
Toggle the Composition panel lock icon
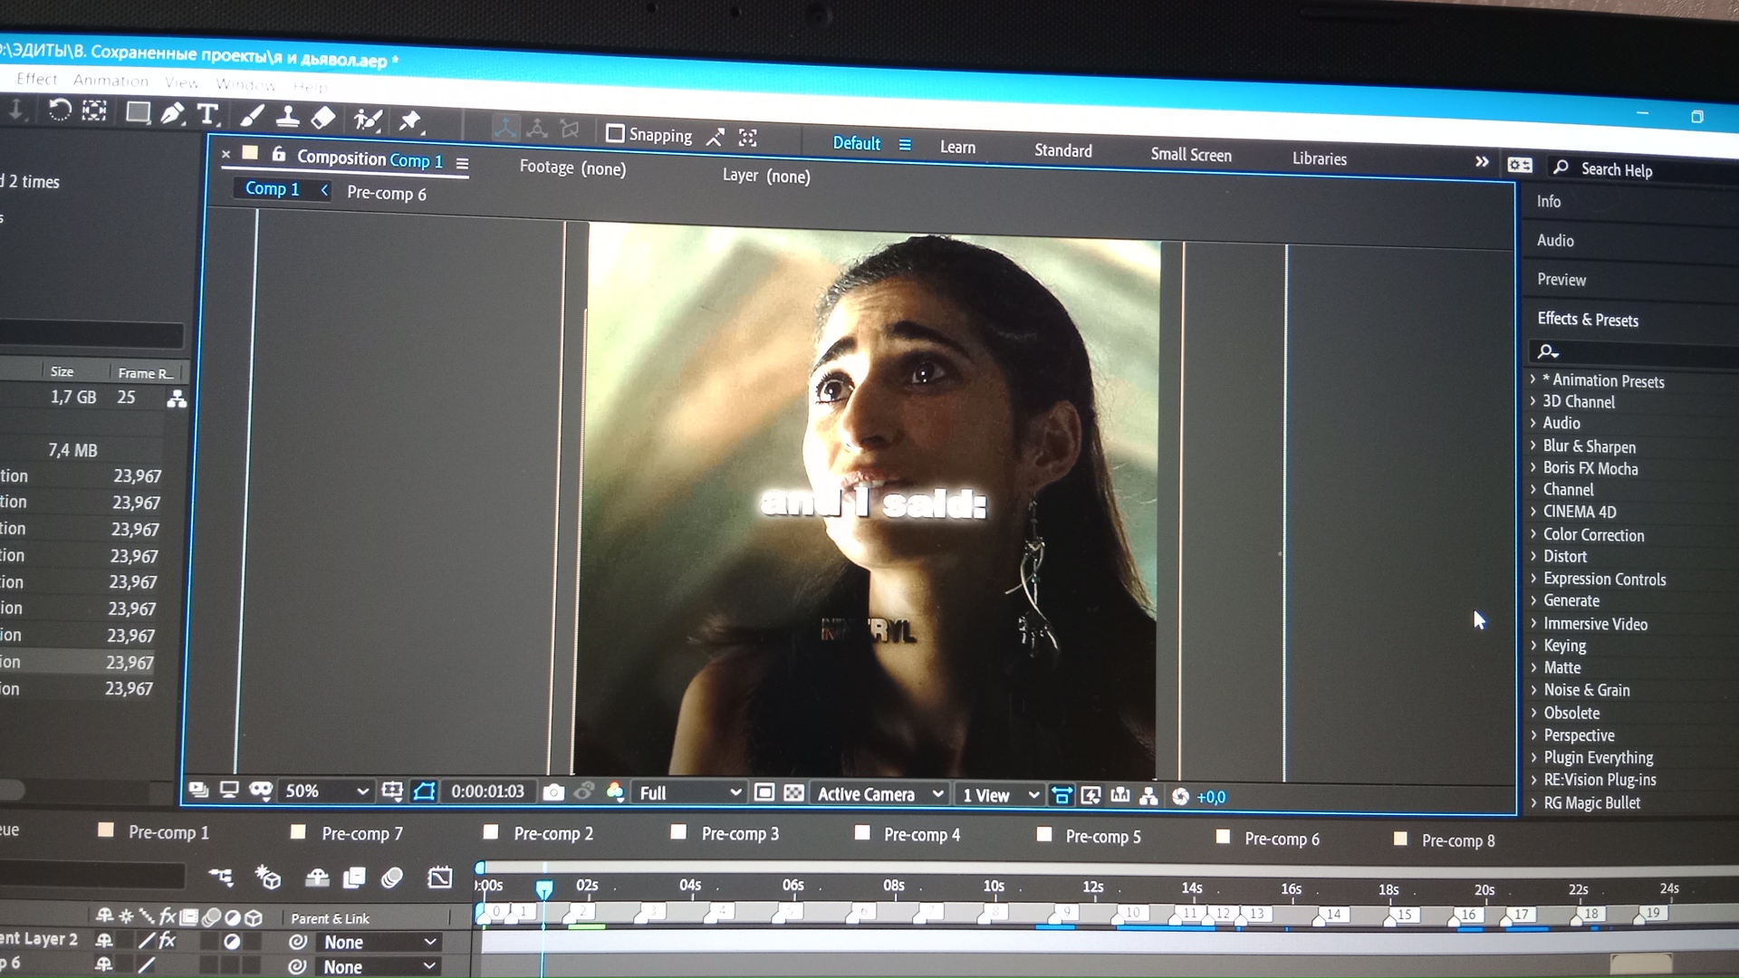pyautogui.click(x=278, y=155)
